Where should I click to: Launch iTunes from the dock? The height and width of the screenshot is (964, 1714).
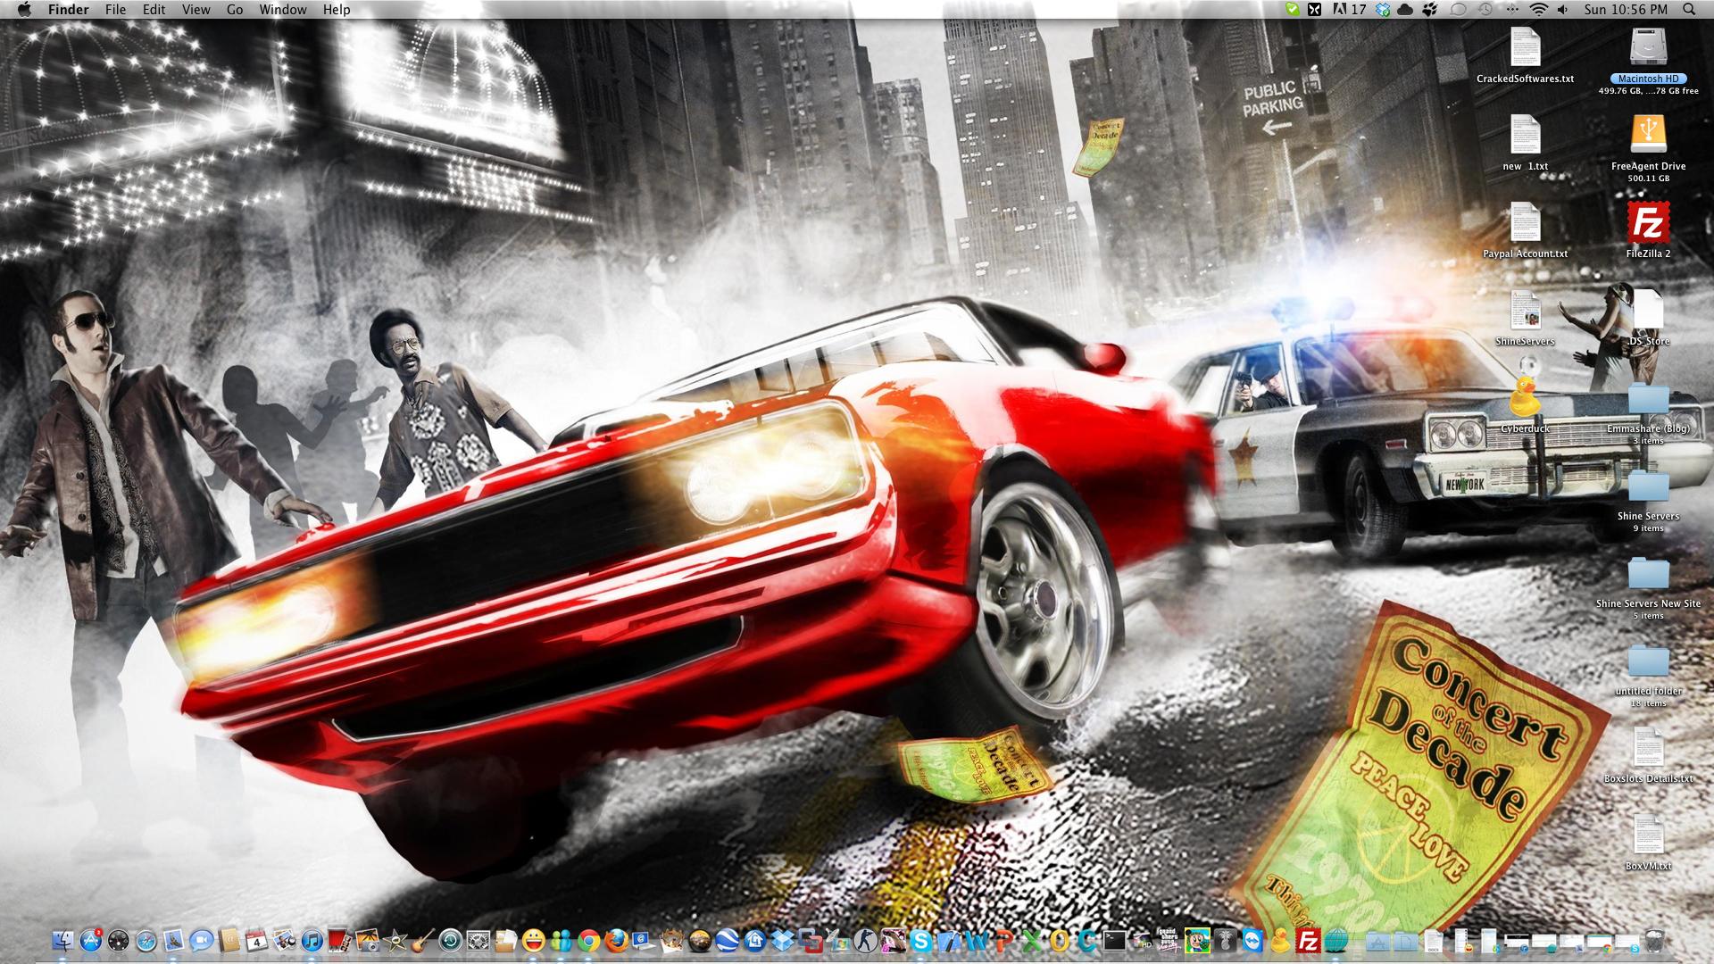[312, 940]
